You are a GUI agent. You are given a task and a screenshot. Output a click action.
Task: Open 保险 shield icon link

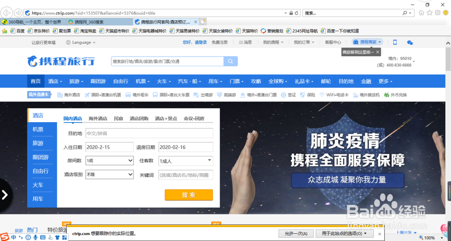coord(308,95)
